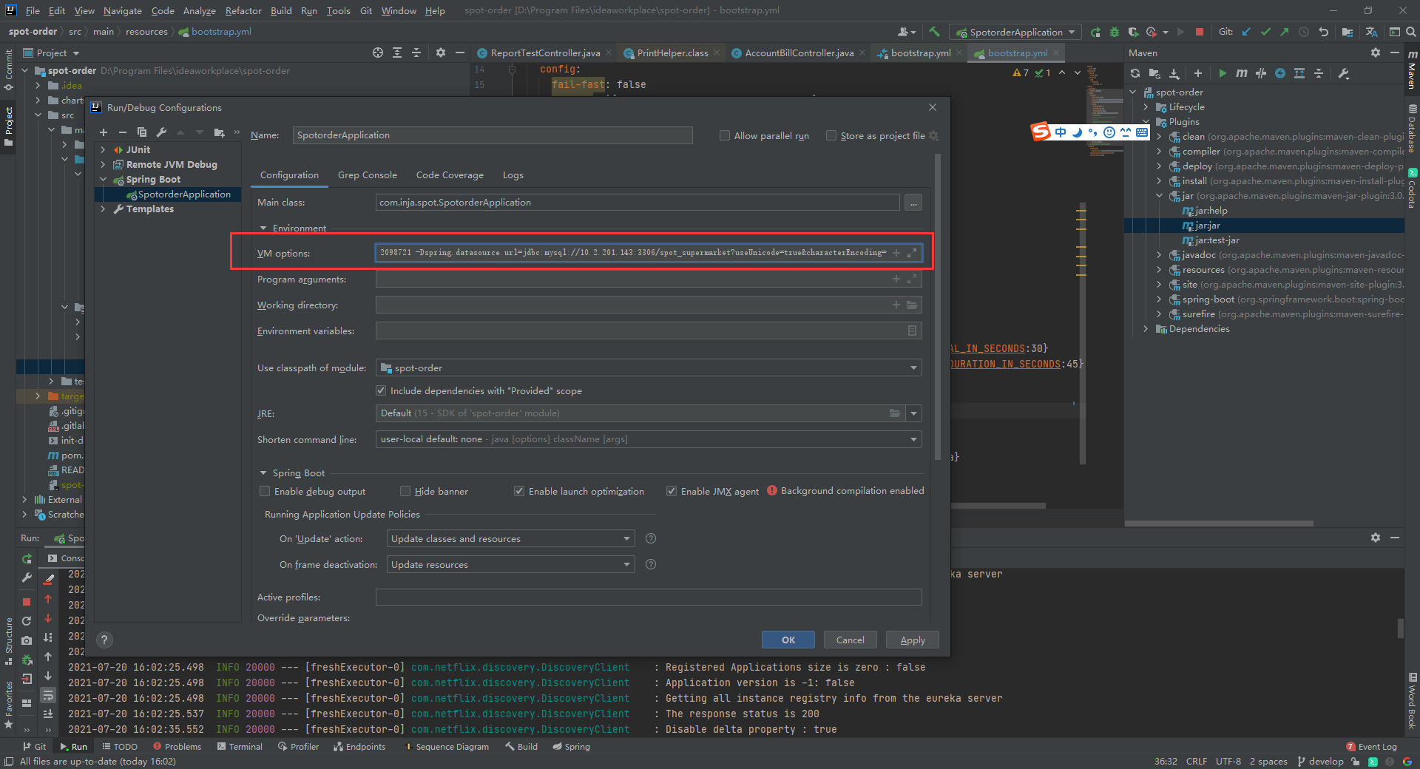Open the Navigate menu
Image resolution: width=1420 pixels, height=769 pixels.
(122, 10)
